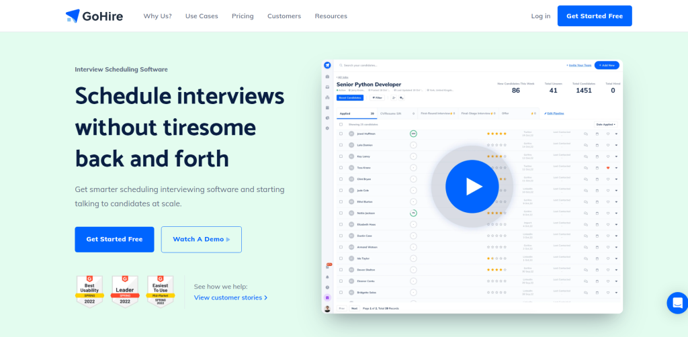Click the Leader Spring 2022 badge

click(x=125, y=291)
